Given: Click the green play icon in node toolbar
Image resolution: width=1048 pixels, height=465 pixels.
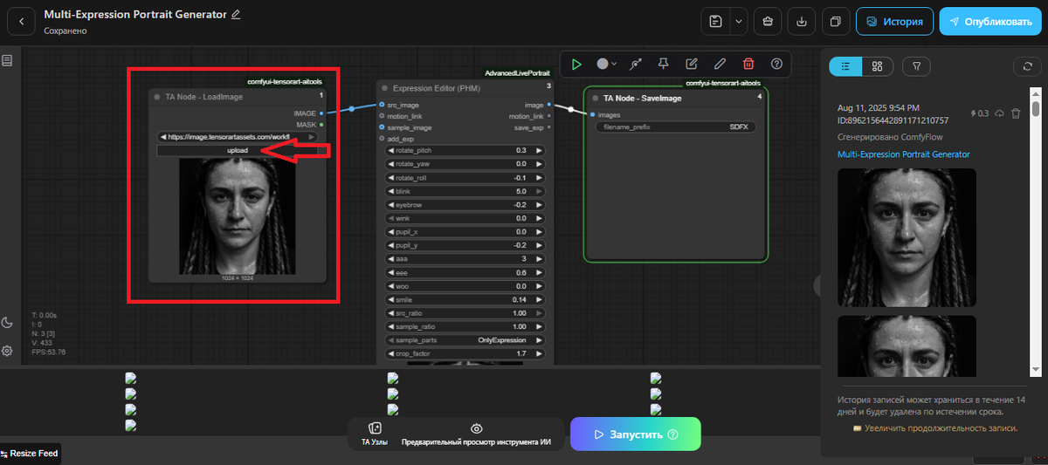Looking at the screenshot, I should 576,64.
